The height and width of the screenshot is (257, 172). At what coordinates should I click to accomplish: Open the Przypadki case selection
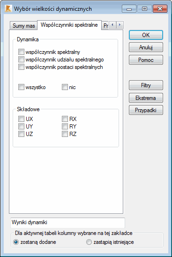tap(146, 110)
